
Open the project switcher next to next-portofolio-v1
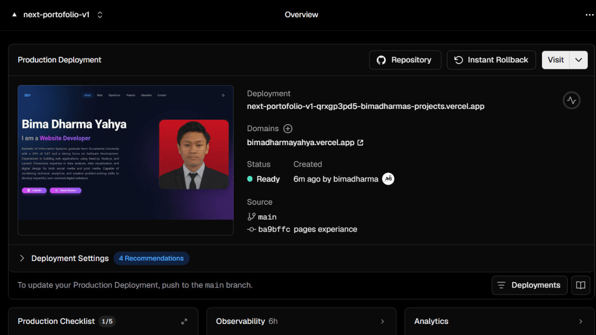coord(100,15)
